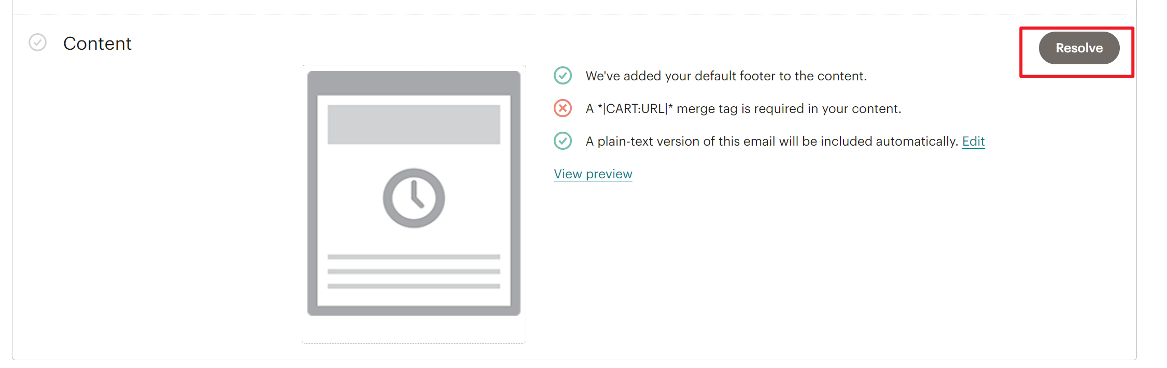
Task: Click dark gray top bar of email thumbnail
Action: tap(413, 82)
